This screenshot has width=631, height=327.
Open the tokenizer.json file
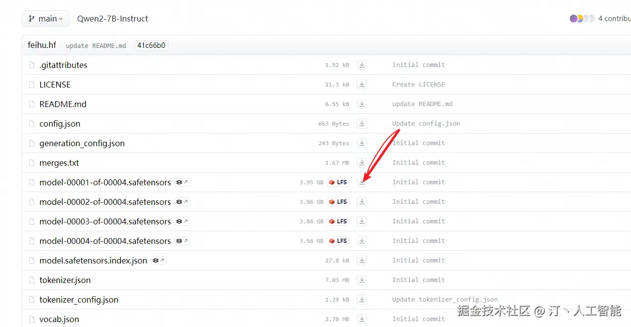tap(65, 280)
